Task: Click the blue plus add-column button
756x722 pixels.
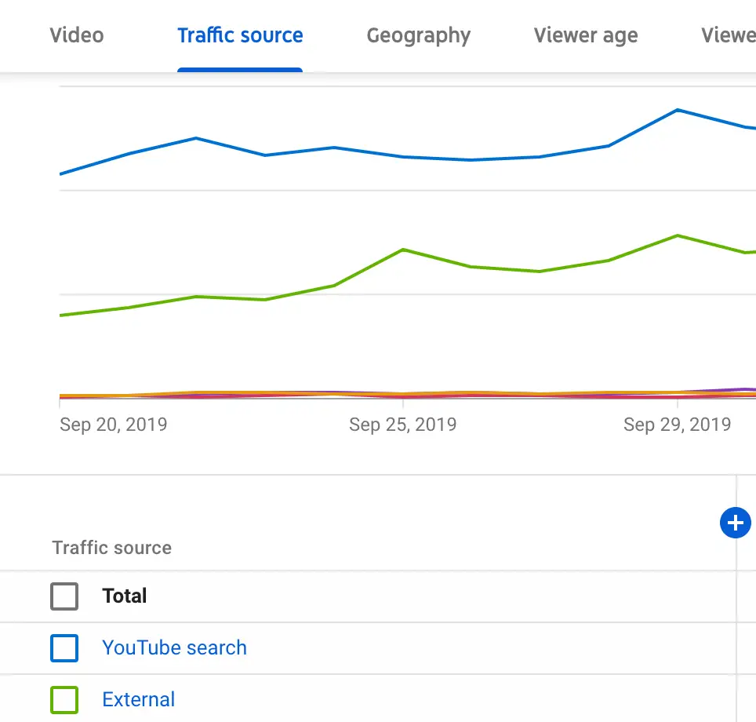Action: (x=735, y=523)
